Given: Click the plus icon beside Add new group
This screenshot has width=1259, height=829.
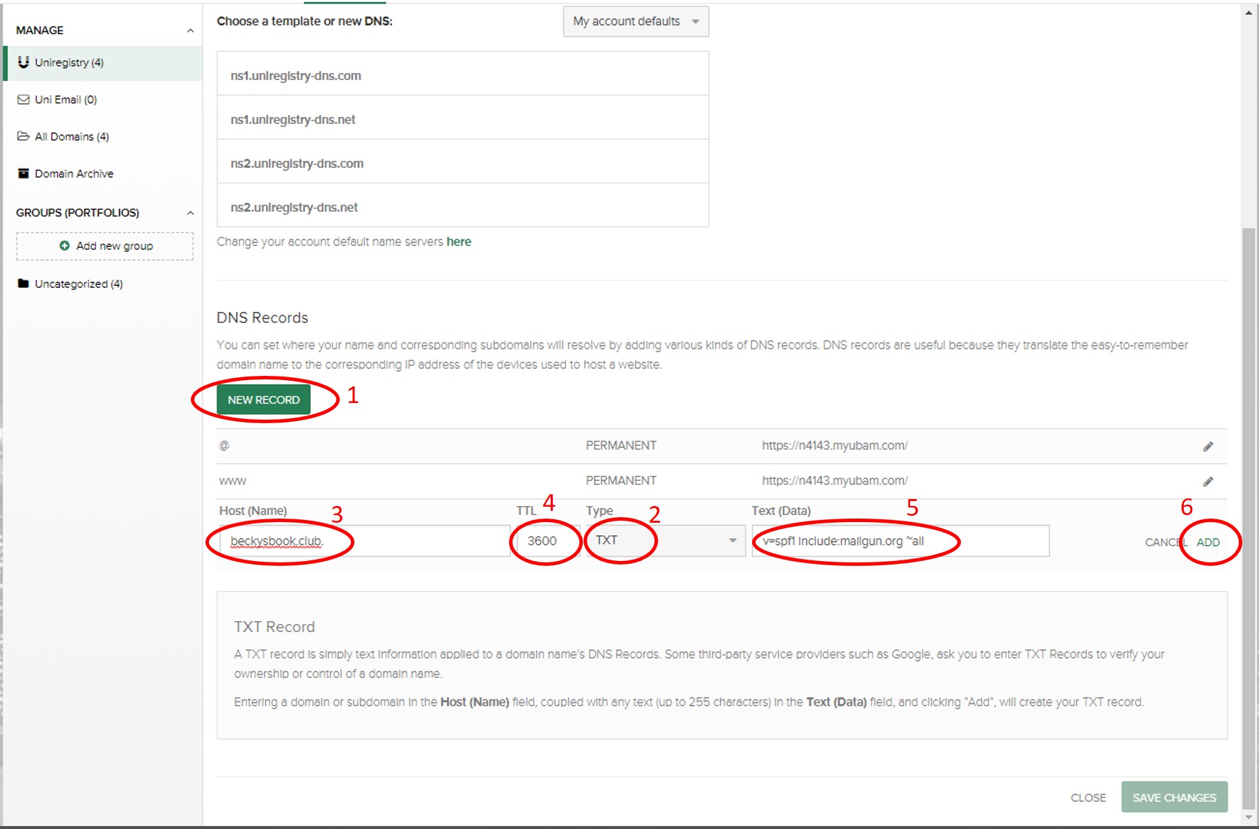Looking at the screenshot, I should [65, 246].
